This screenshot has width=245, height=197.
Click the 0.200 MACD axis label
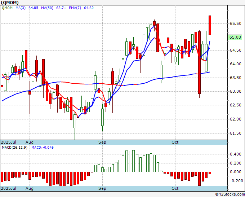236,163
